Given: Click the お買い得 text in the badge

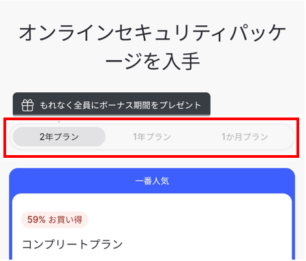Looking at the screenshot, I should click(65, 219).
